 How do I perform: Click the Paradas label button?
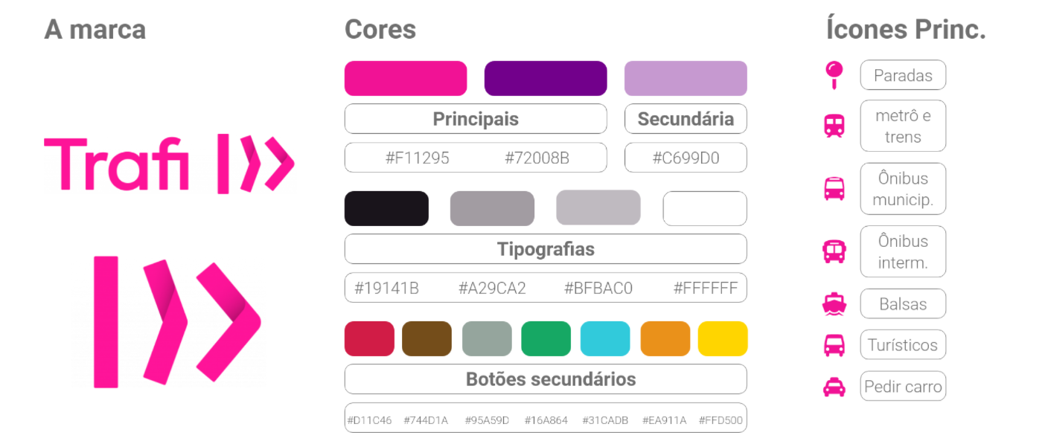coord(903,75)
